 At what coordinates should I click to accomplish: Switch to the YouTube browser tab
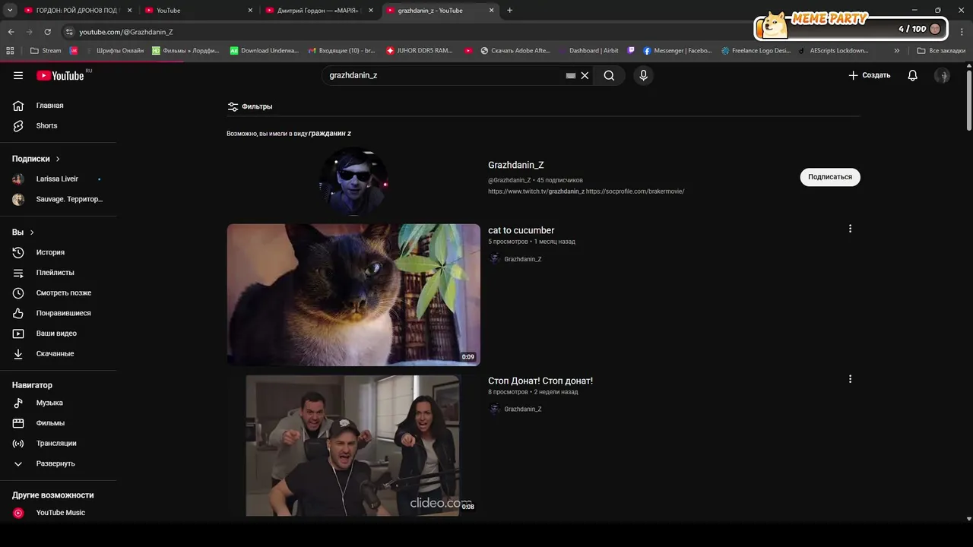pos(198,11)
